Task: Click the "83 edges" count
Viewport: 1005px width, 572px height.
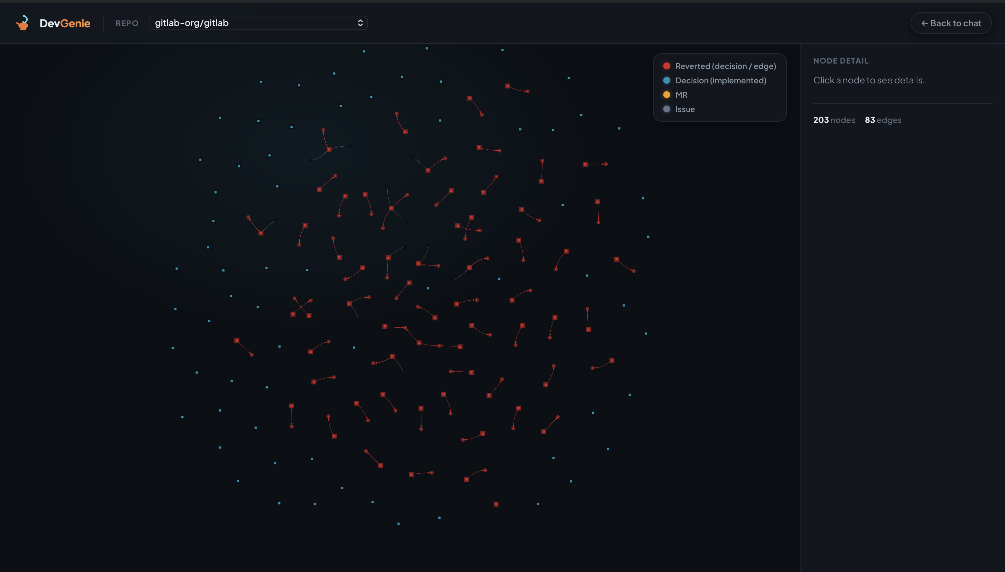Action: coord(883,120)
